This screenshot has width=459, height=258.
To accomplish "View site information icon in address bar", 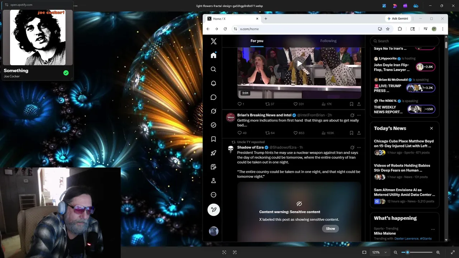I will pos(235,29).
